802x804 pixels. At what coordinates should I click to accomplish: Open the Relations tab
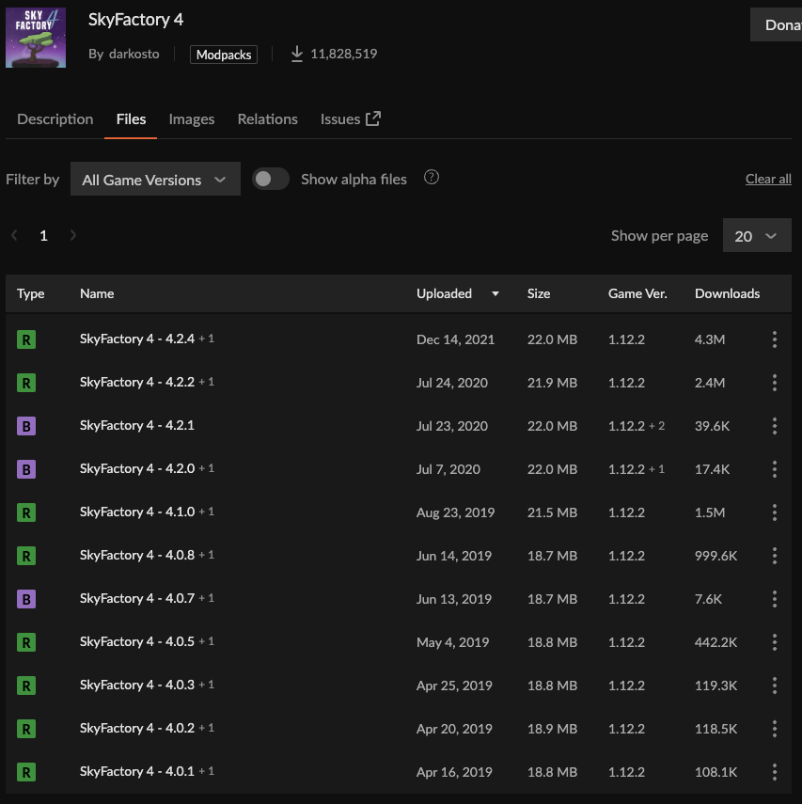[268, 119]
